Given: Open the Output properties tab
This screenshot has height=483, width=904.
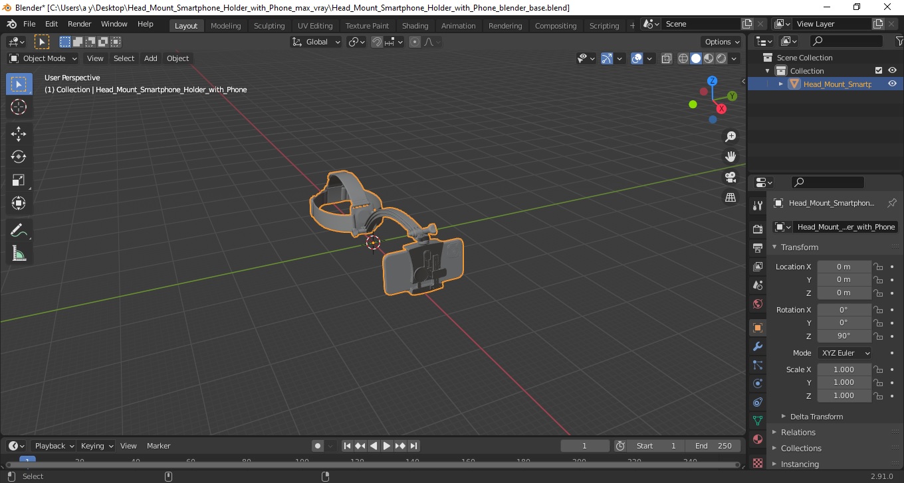Looking at the screenshot, I should click(757, 248).
